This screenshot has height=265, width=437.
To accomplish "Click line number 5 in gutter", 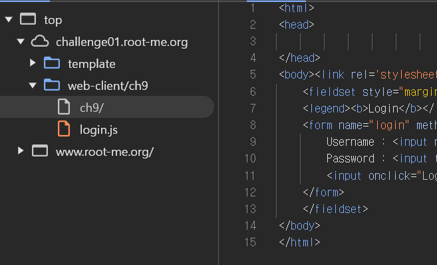I will [x=253, y=75].
